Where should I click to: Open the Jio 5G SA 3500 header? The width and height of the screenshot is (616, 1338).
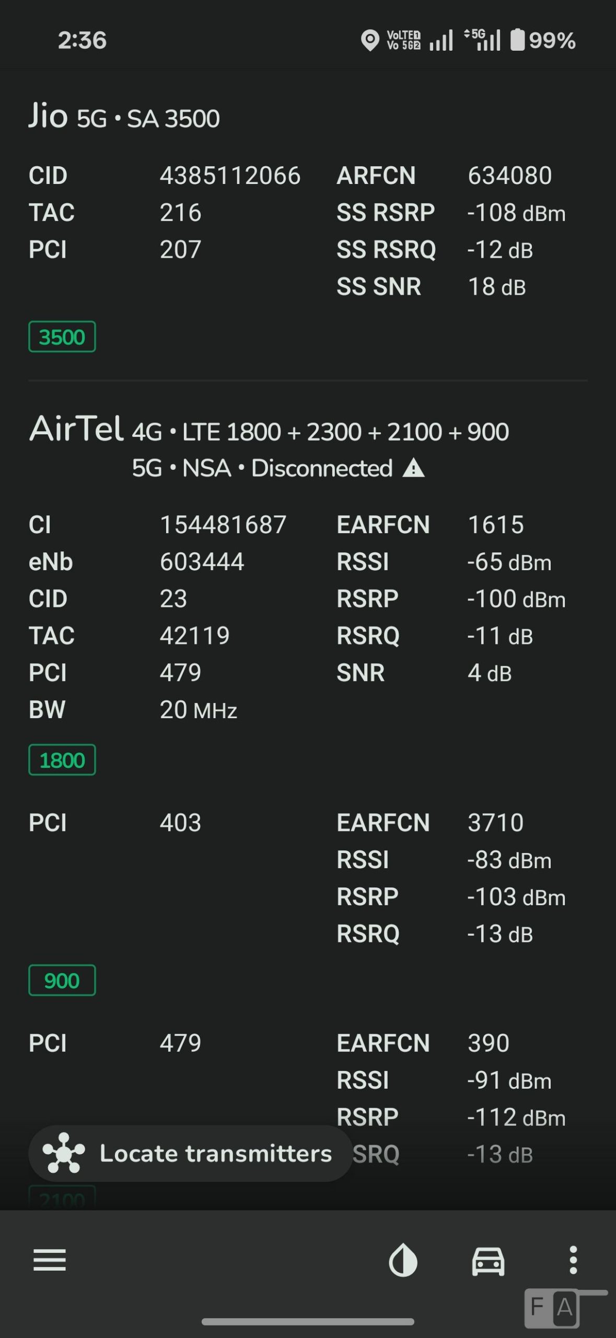coord(124,117)
